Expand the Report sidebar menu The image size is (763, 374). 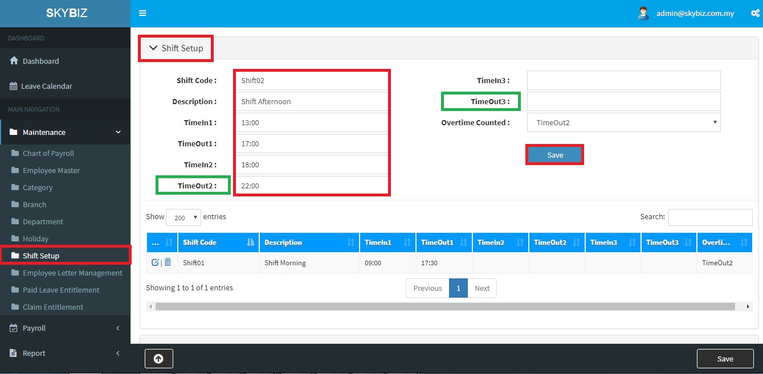[65, 354]
